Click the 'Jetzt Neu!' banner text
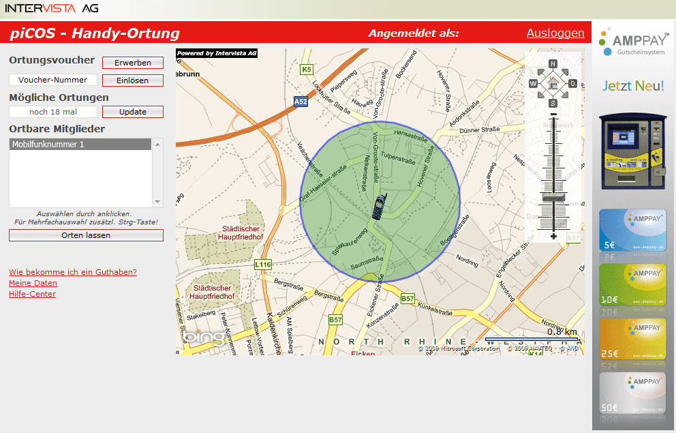 633,86
